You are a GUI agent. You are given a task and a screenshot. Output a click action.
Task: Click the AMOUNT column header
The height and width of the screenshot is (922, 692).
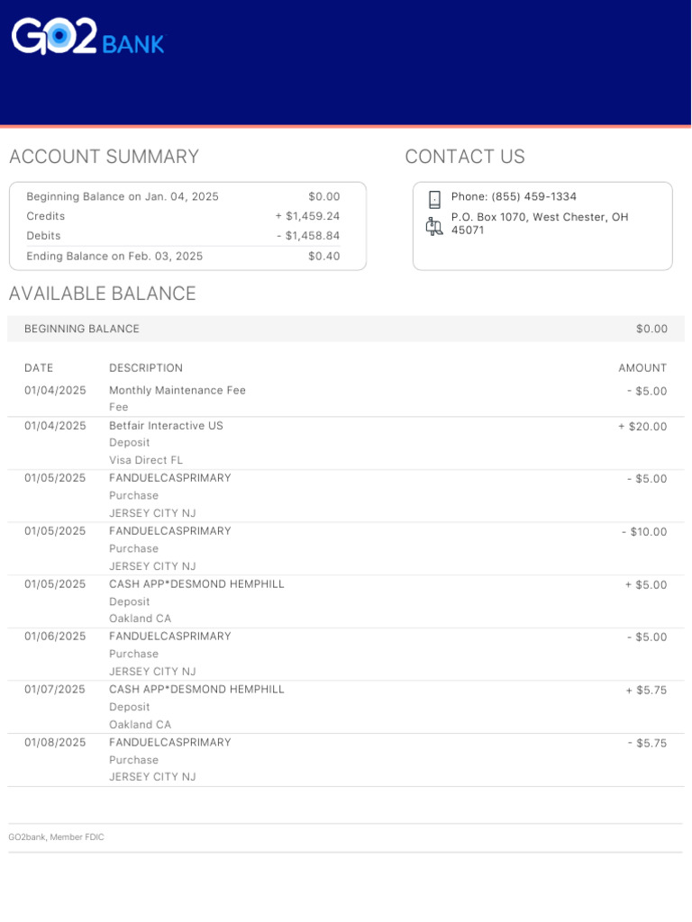click(x=642, y=368)
